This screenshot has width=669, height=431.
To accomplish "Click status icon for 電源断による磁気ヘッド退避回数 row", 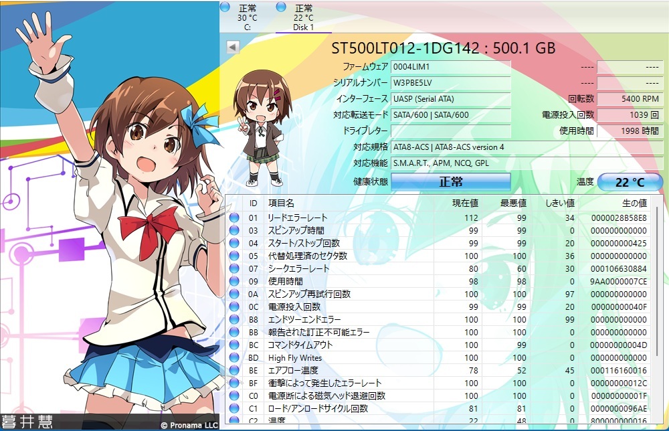I will [234, 396].
